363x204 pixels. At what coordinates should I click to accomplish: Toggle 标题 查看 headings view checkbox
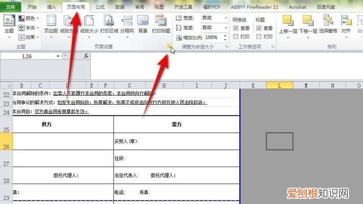pos(259,28)
